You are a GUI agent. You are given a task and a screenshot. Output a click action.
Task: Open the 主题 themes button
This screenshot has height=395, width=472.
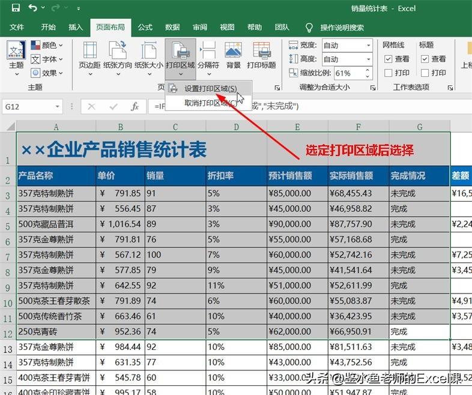[16, 58]
